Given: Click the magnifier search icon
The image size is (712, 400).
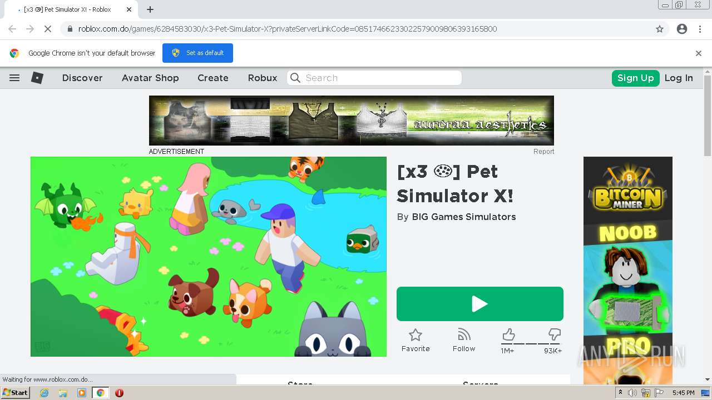Looking at the screenshot, I should 295,78.
